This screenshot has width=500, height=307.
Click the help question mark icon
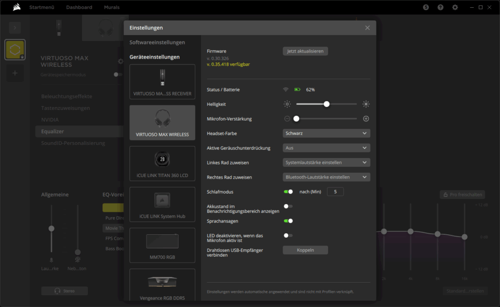pos(440,7)
